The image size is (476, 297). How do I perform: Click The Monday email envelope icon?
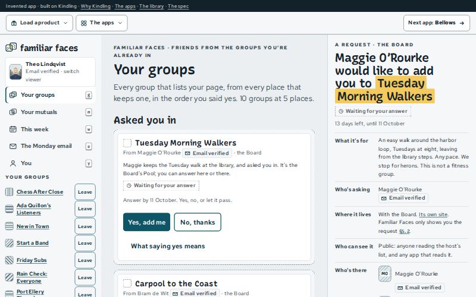coord(12,146)
